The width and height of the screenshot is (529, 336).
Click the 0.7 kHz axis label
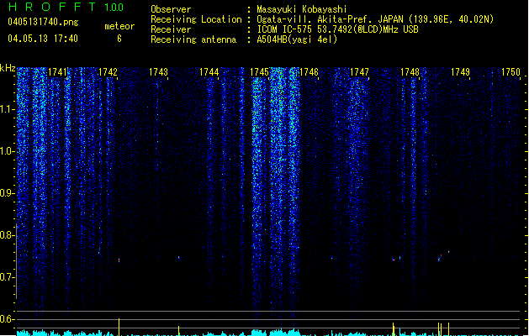click(7, 277)
